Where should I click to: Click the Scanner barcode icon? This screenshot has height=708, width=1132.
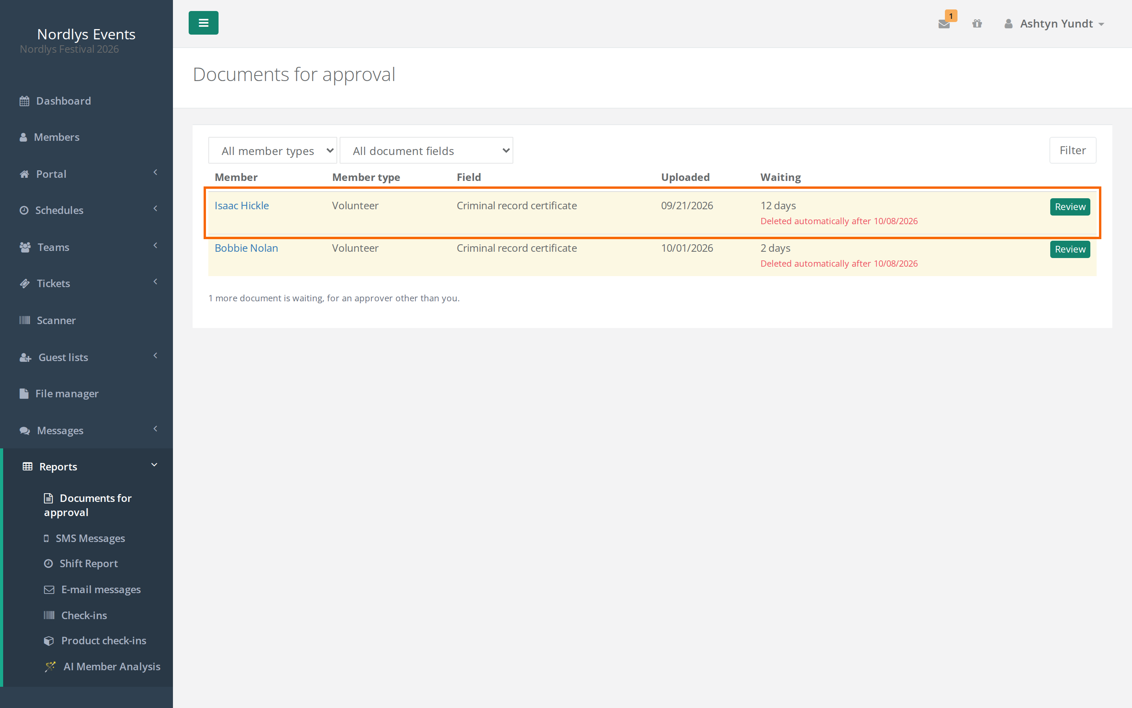[x=25, y=320]
